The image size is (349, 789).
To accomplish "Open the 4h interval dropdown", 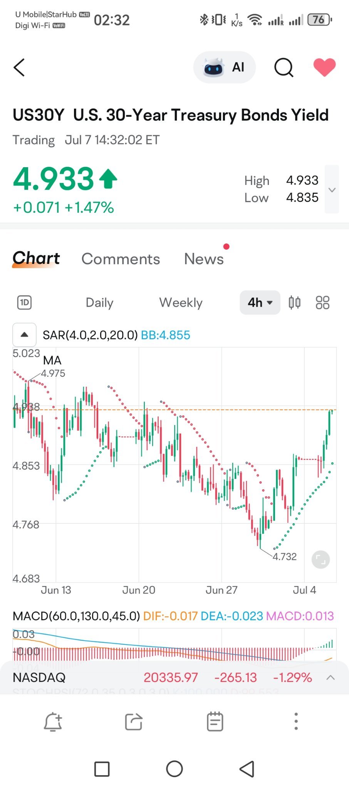I will pos(260,302).
